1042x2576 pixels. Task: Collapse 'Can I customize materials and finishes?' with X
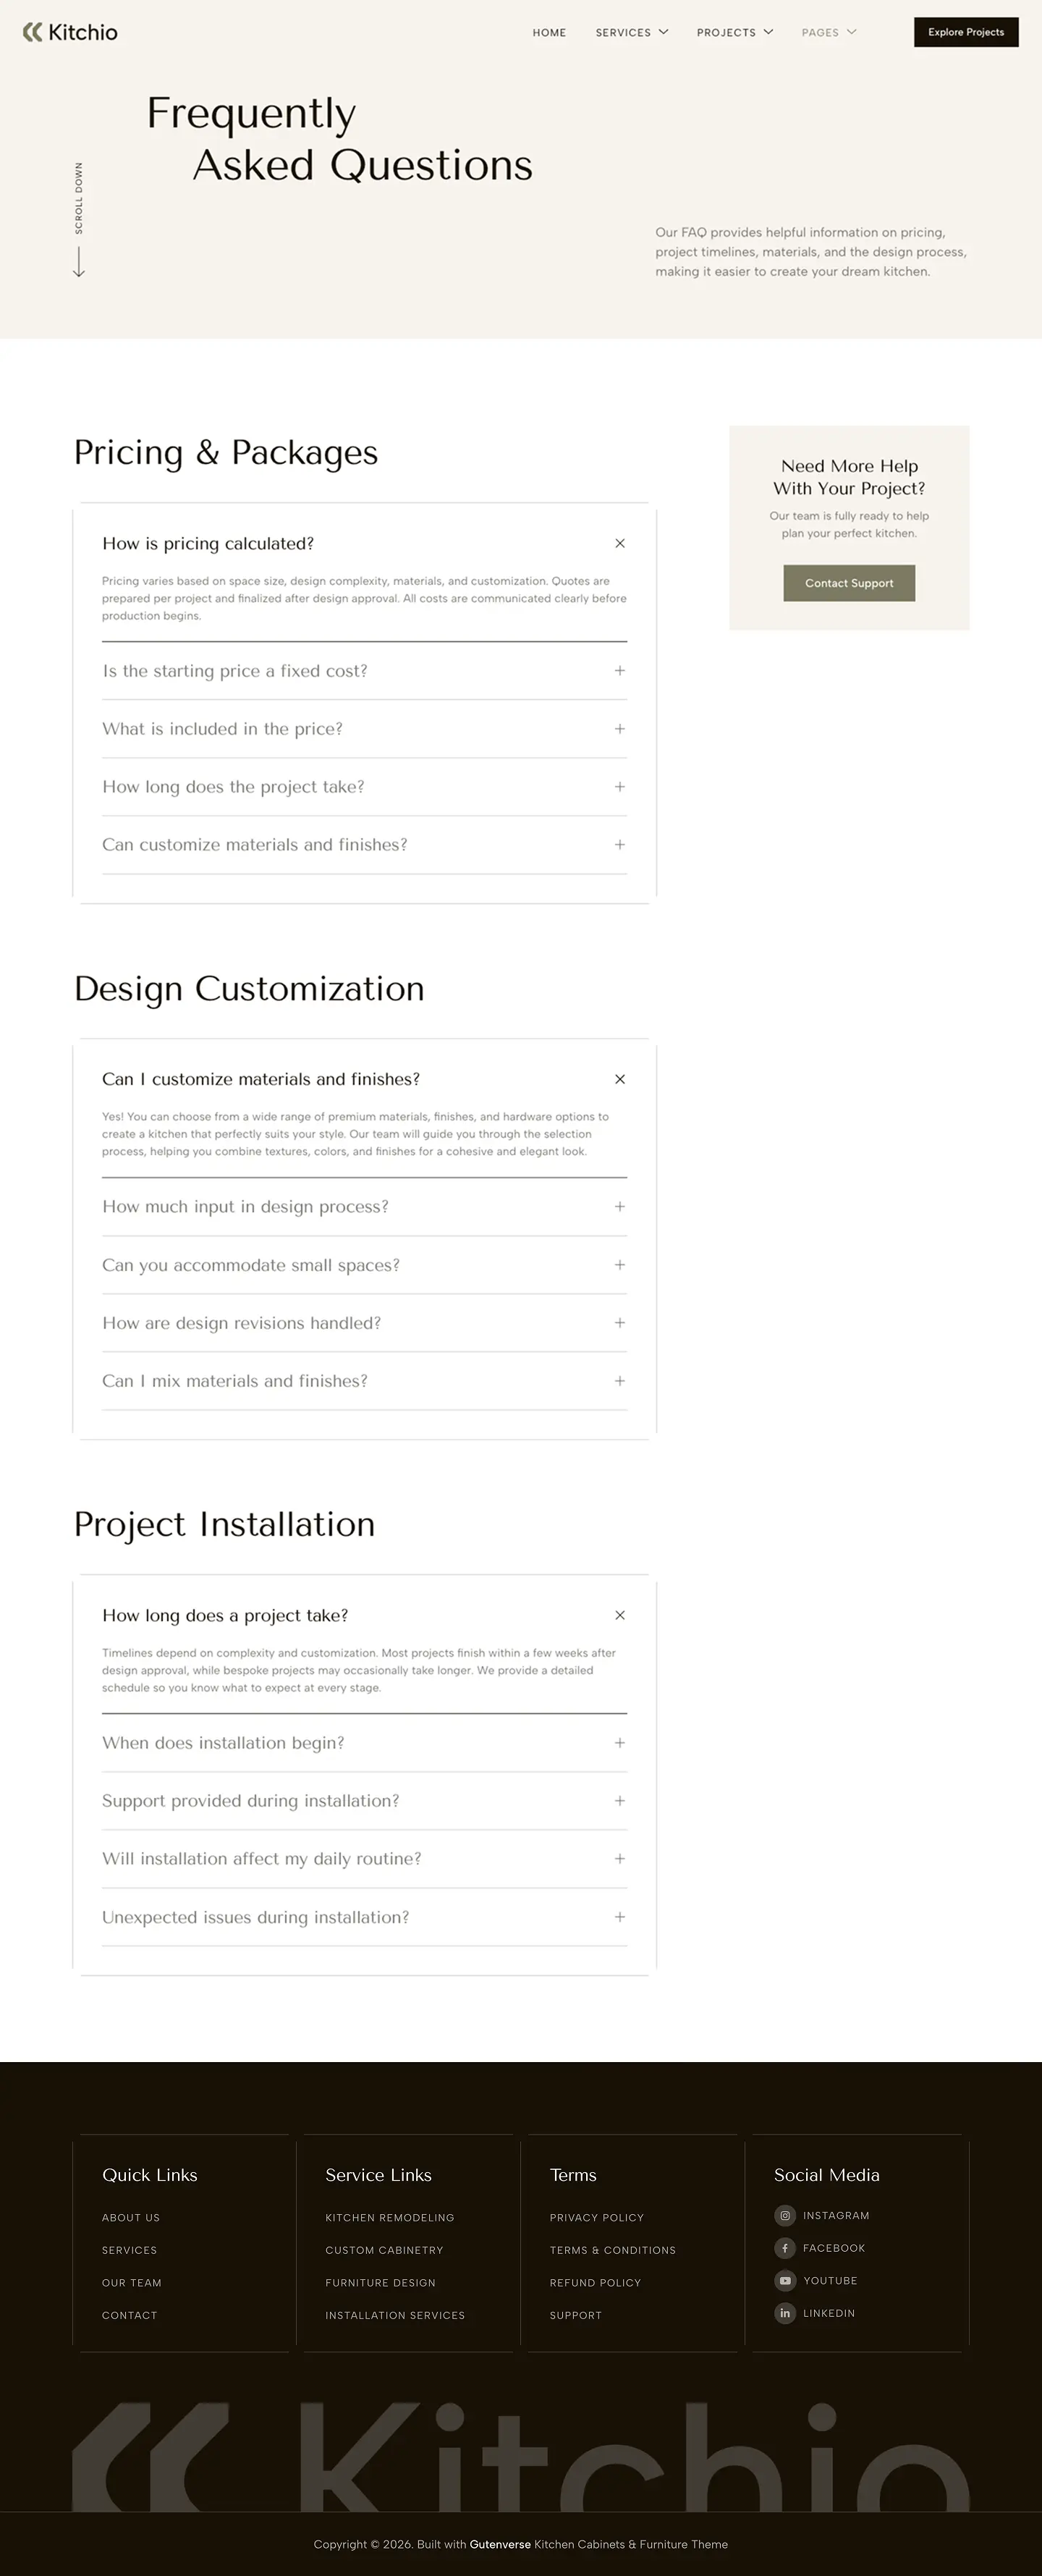[620, 1079]
